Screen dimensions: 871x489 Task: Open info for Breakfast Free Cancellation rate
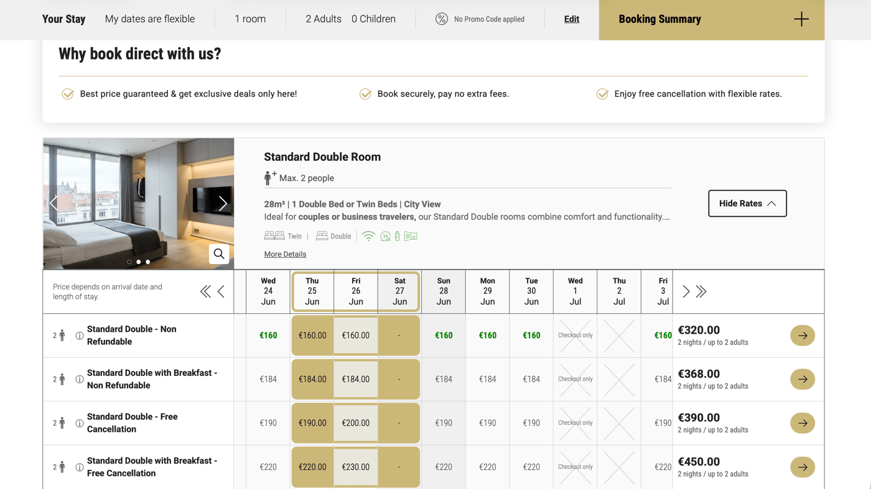pyautogui.click(x=80, y=467)
